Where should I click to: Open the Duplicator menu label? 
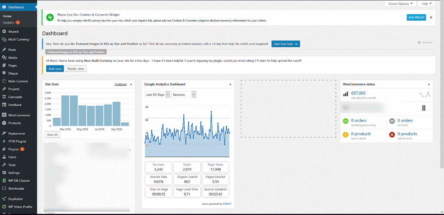[16, 199]
